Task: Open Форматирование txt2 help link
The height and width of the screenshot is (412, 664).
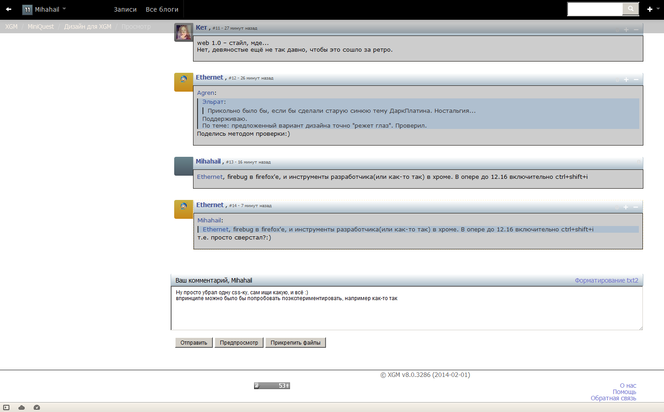Action: [607, 280]
